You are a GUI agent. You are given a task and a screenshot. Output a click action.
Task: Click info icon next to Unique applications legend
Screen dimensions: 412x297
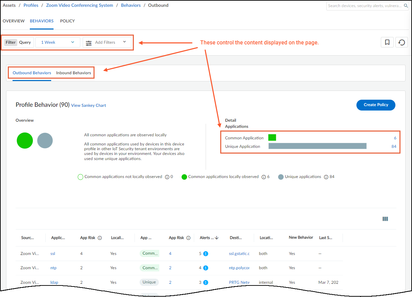point(326,177)
